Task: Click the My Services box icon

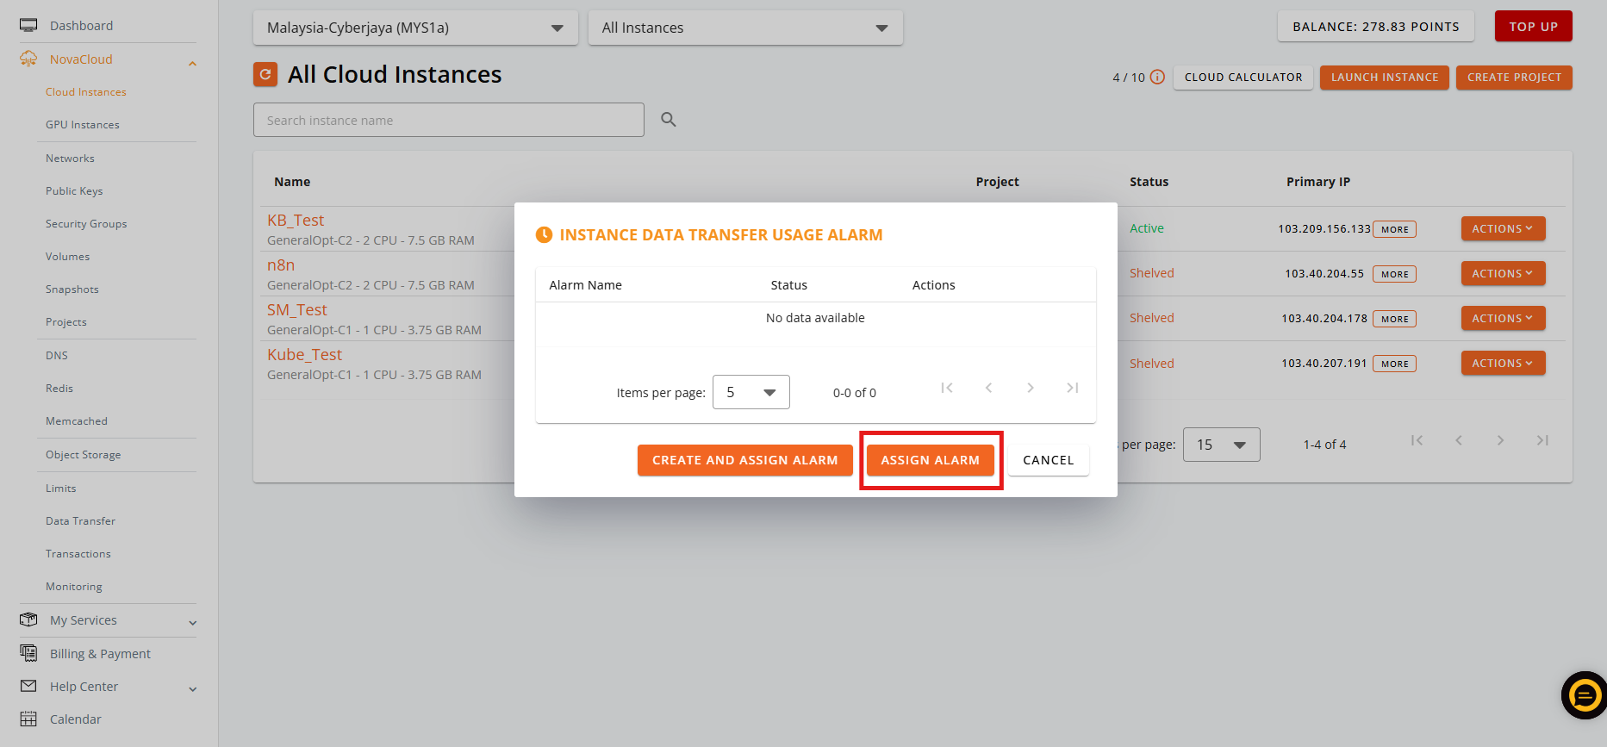Action: (28, 619)
